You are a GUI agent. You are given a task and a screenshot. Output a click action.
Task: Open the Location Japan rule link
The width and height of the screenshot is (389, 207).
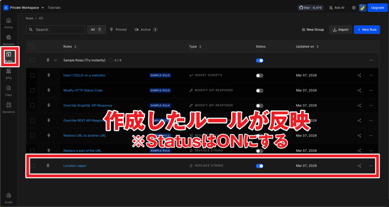[75, 166]
